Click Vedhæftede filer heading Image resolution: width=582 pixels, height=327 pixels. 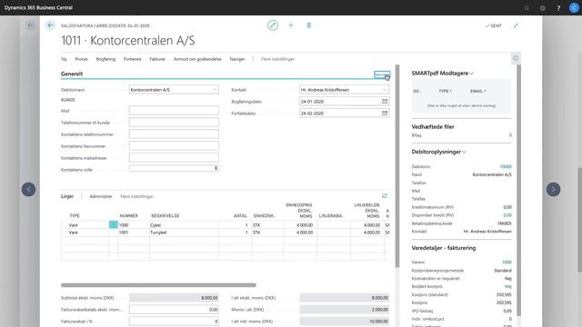(x=433, y=127)
